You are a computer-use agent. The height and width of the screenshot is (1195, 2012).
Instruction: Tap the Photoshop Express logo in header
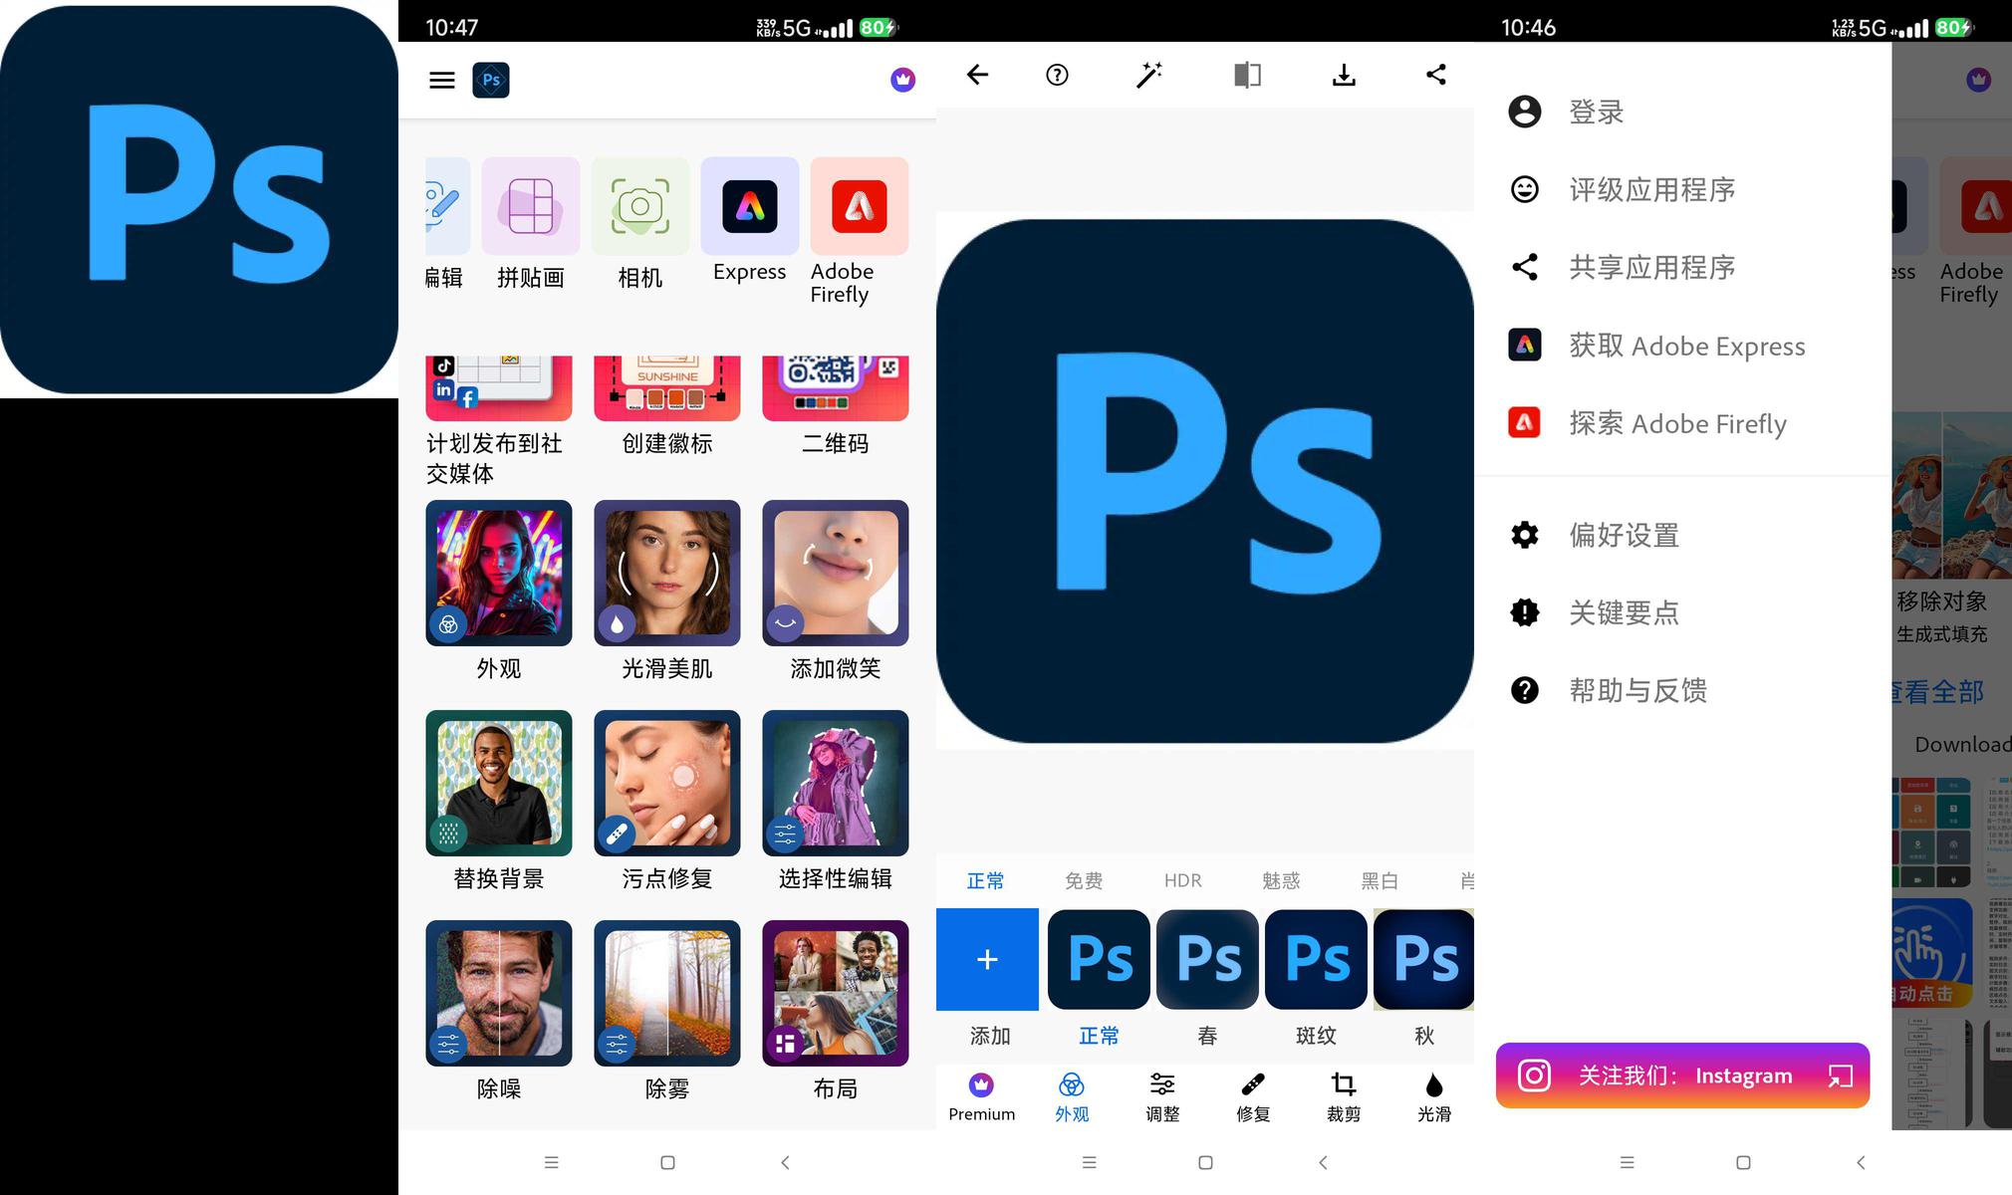coord(491,80)
